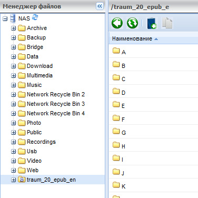Click the green back arrow icon
Image resolution: width=198 pixels, height=198 pixels.
[x=117, y=23]
